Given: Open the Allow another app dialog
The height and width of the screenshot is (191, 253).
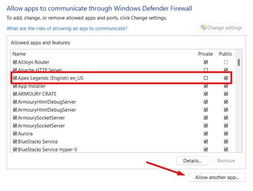Looking at the screenshot, I should pyautogui.click(x=217, y=177).
